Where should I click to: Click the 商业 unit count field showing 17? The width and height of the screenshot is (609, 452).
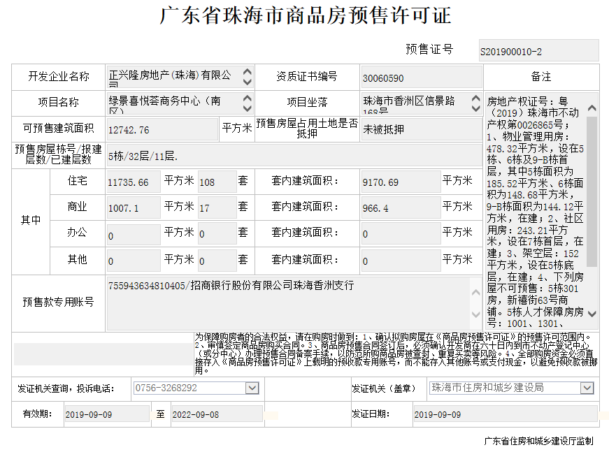216,207
